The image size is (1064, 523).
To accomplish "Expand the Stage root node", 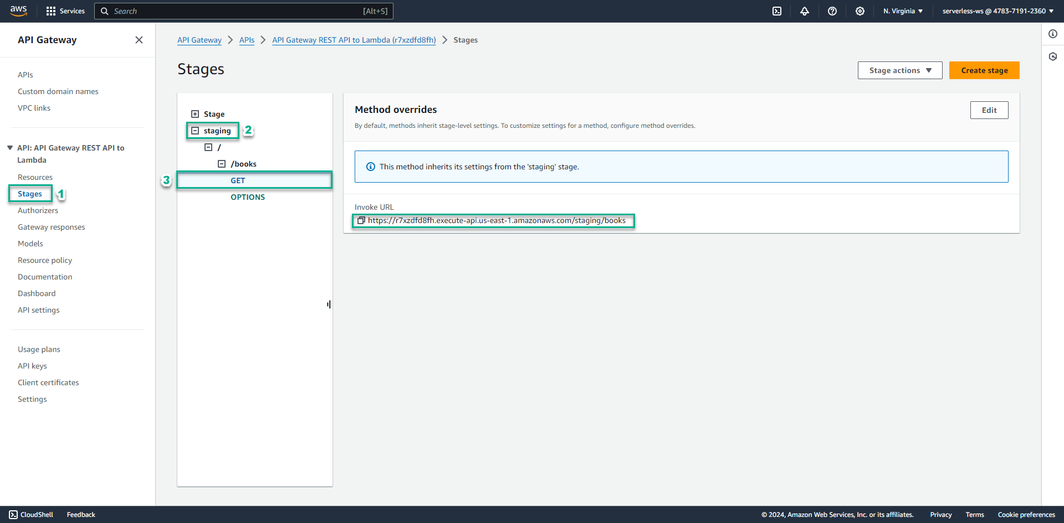I will 195,114.
